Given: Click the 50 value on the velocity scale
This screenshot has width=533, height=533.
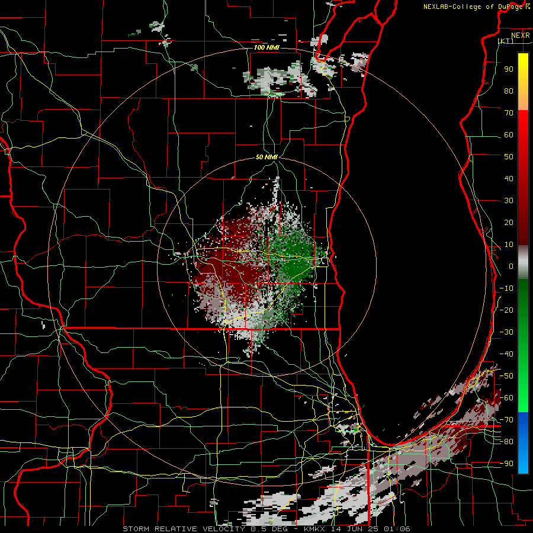Looking at the screenshot, I should pyautogui.click(x=509, y=157).
